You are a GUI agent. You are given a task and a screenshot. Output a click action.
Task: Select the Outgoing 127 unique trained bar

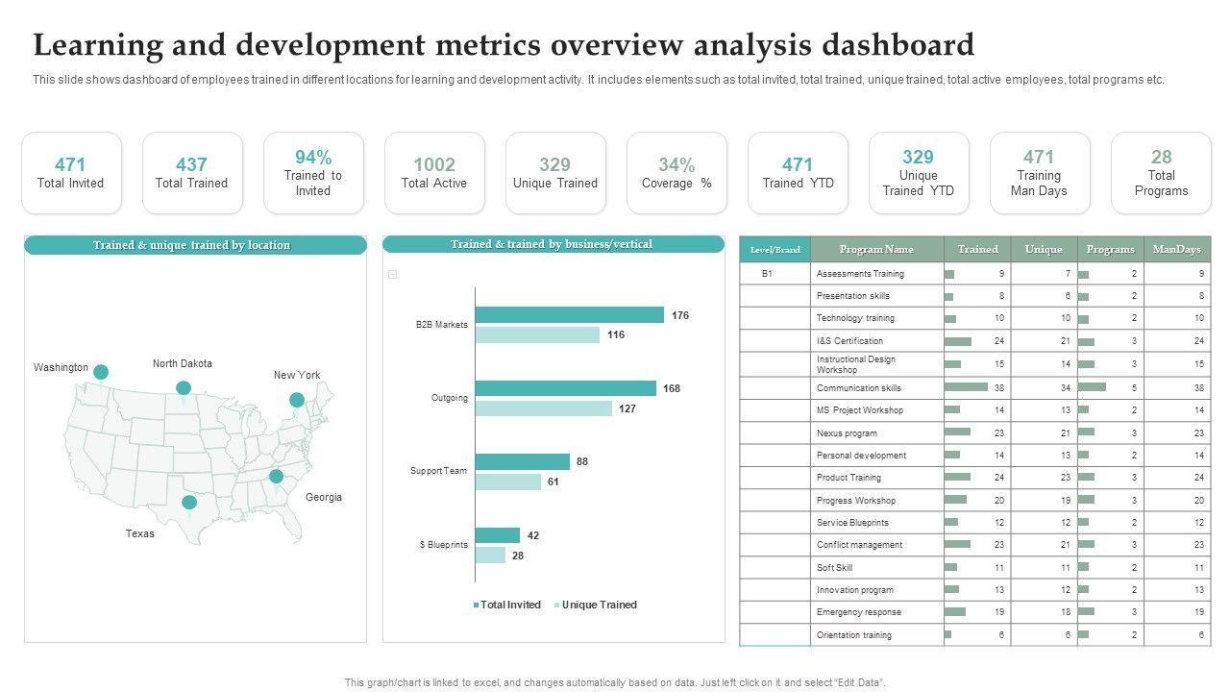(543, 408)
